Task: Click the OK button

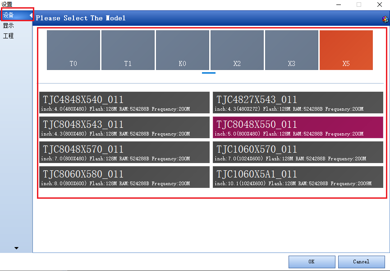Action: (x=312, y=262)
